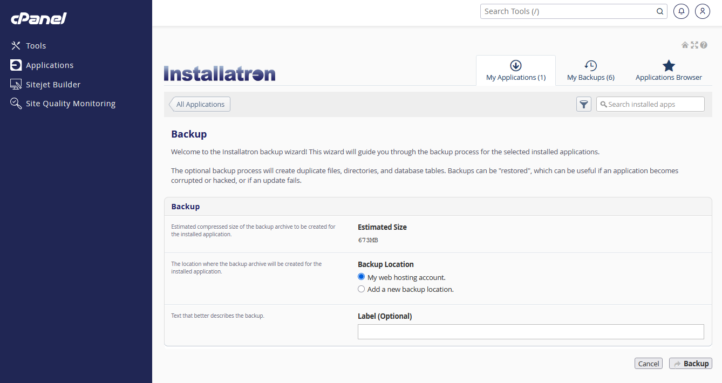This screenshot has height=383, width=722.
Task: Select My web hosting account option
Action: (362, 277)
